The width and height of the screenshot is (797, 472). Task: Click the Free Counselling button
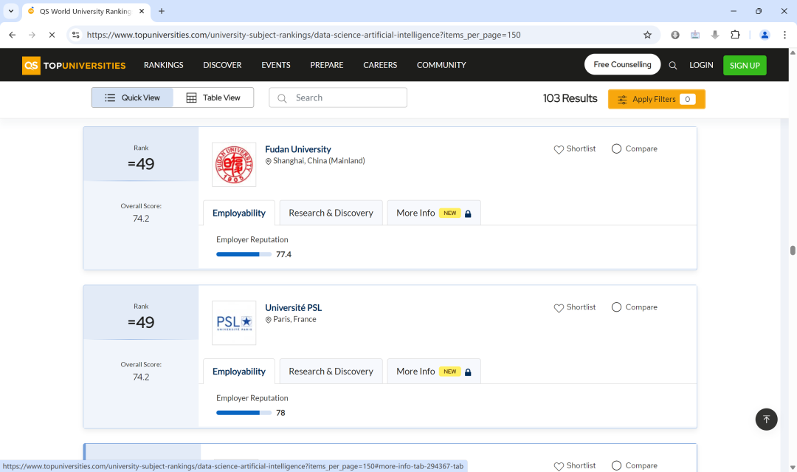pos(622,64)
